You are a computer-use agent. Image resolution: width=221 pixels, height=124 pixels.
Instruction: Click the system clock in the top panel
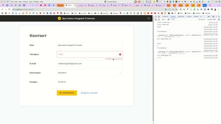click(x=148, y=2)
